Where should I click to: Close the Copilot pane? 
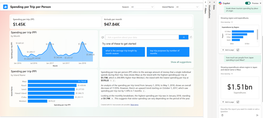[x=260, y=3]
